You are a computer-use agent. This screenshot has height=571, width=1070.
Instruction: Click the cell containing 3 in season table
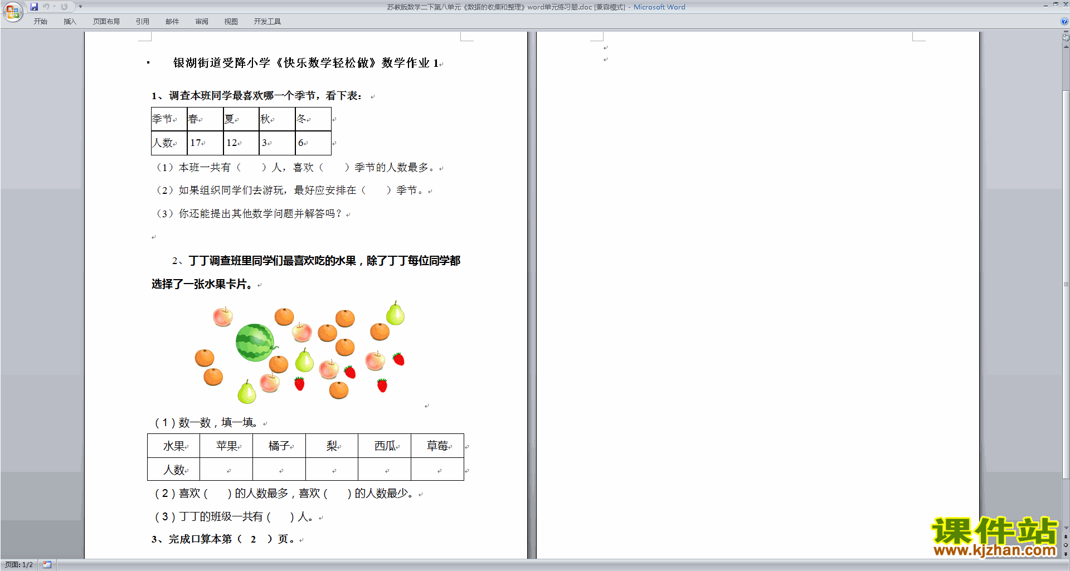[277, 143]
